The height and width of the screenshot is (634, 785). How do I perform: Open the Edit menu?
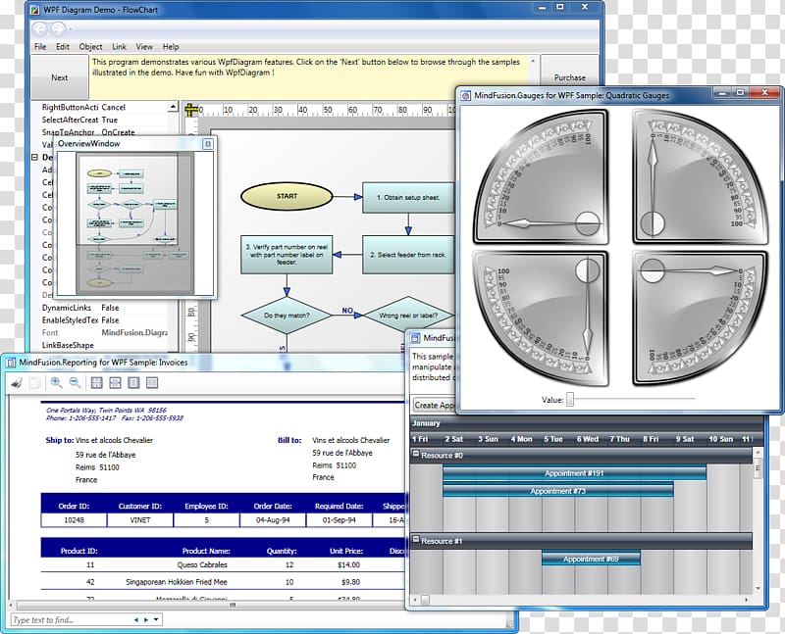(63, 46)
